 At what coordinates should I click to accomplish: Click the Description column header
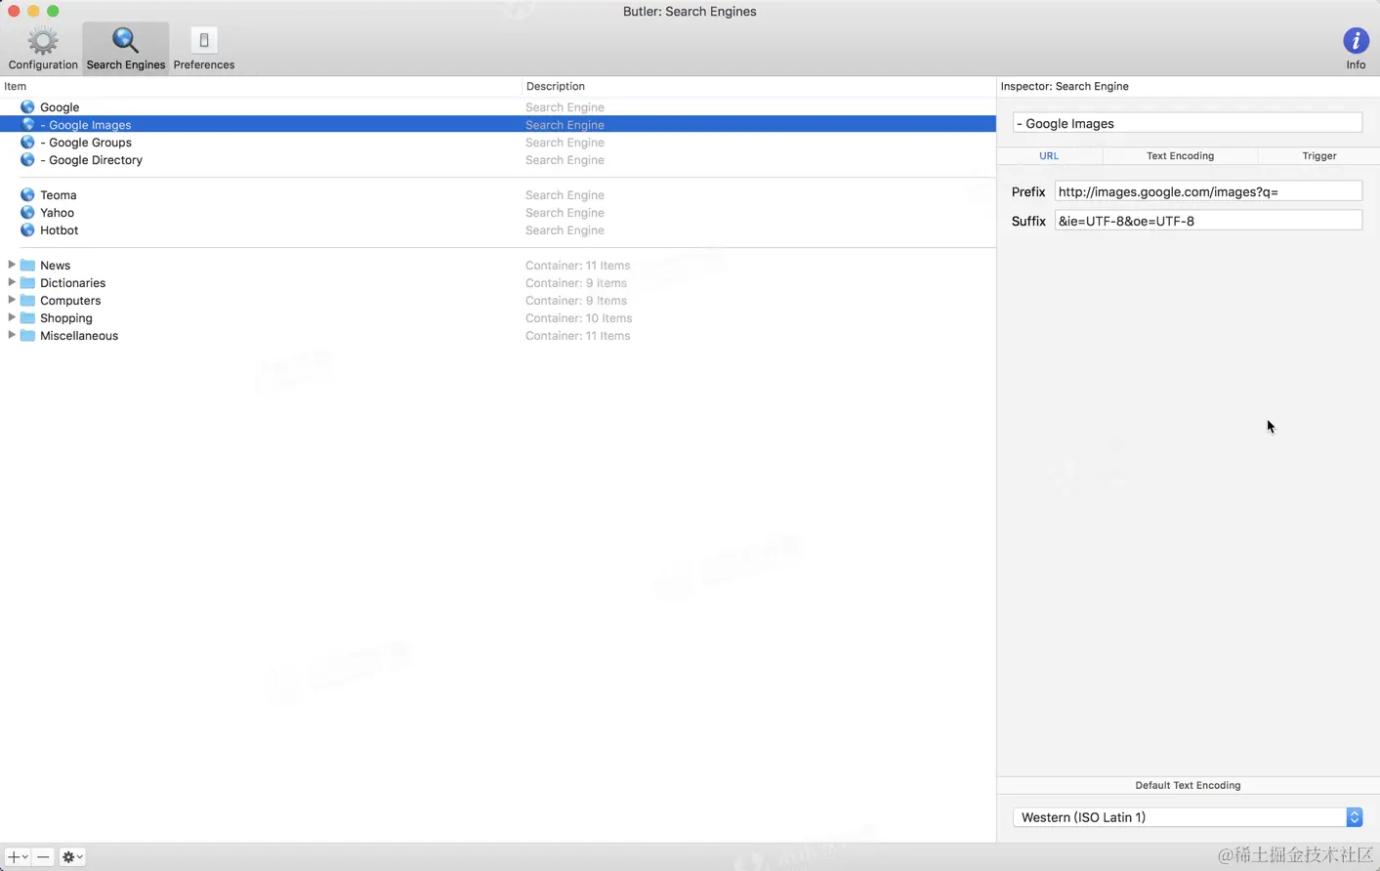(x=759, y=86)
